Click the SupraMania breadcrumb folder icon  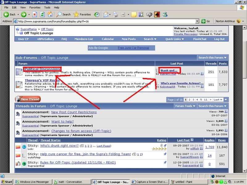click(x=18, y=29)
